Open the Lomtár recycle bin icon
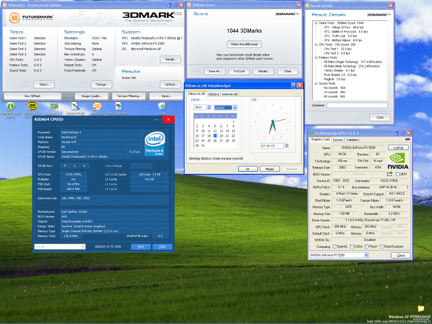The height and width of the screenshot is (324, 432). pyautogui.click(x=161, y=106)
